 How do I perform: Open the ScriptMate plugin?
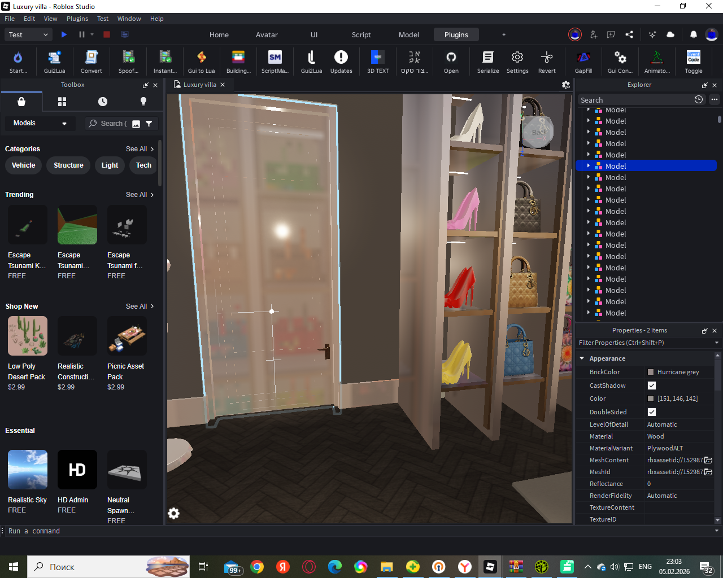pos(275,62)
